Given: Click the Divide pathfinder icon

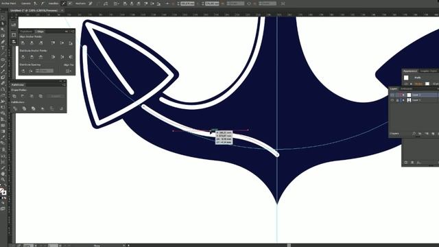Looking at the screenshot, I should pos(15,108).
